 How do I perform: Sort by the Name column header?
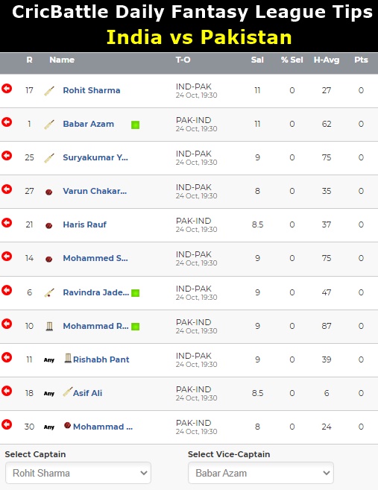click(62, 60)
